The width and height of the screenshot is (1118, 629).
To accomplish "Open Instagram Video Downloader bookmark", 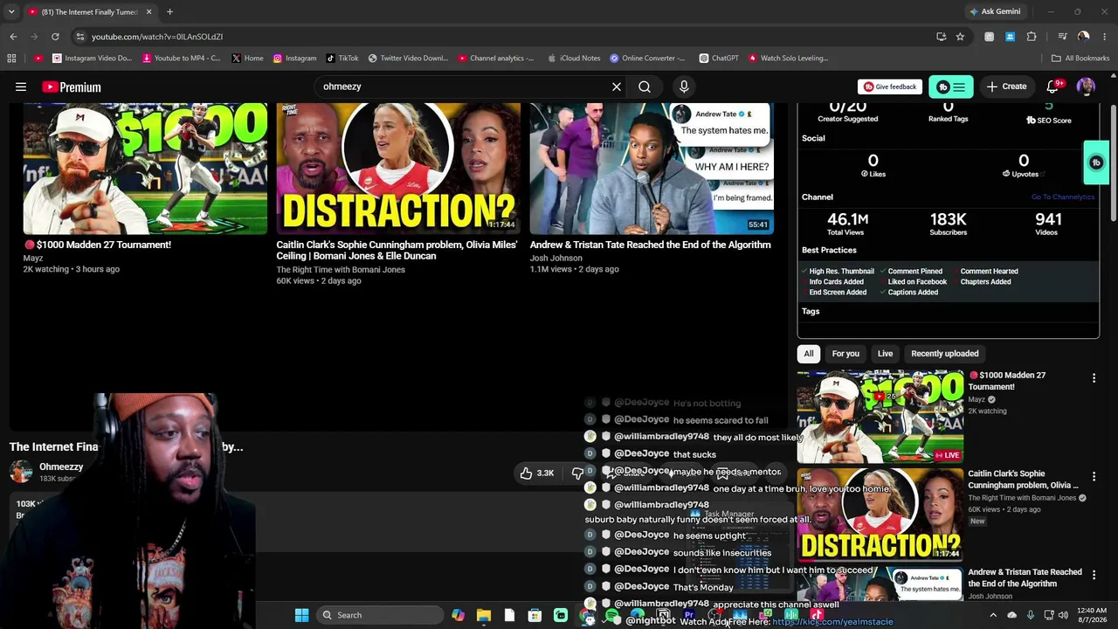I will 92,59.
